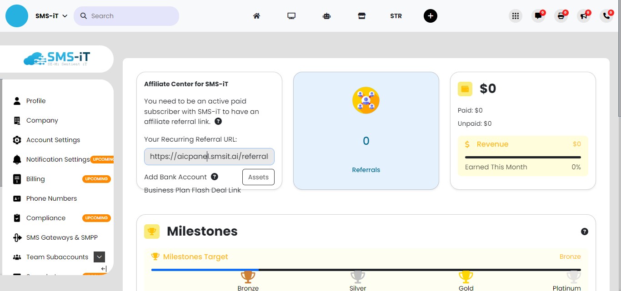Click the phone calls icon with red badge
The image size is (621, 291).
[x=606, y=16]
